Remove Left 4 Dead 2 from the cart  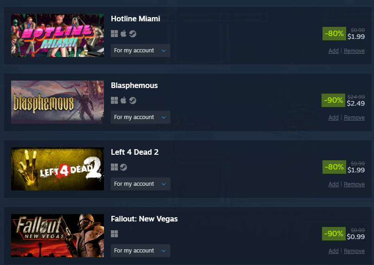354,184
